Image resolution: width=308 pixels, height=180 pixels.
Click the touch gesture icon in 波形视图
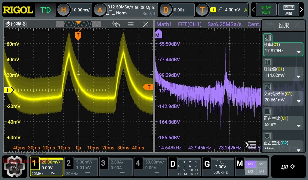115,24
